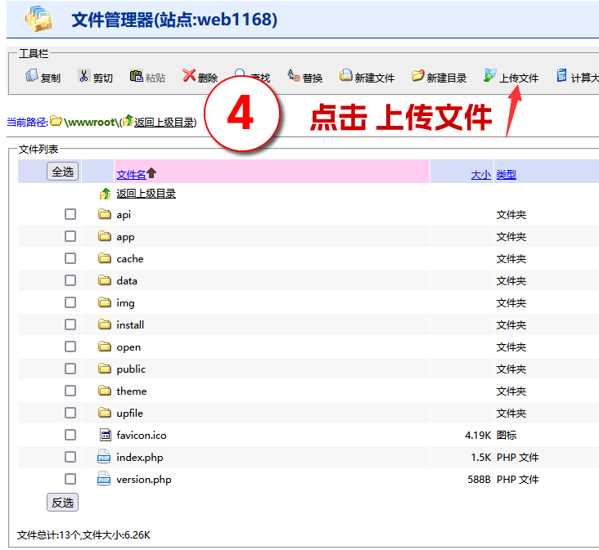Click the install folder icon
This screenshot has height=550, width=599.
click(x=104, y=324)
